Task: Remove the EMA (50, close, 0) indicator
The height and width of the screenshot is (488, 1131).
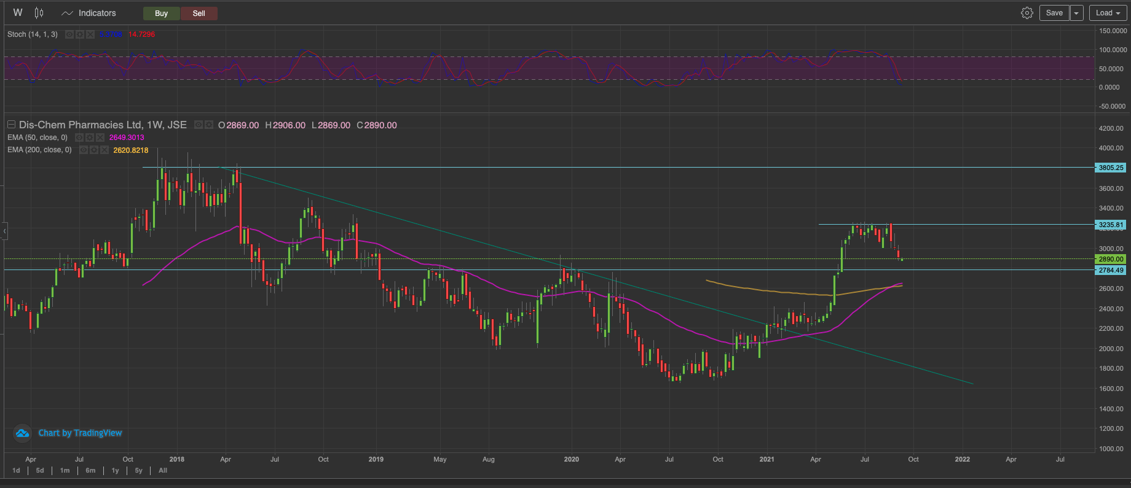Action: click(100, 137)
